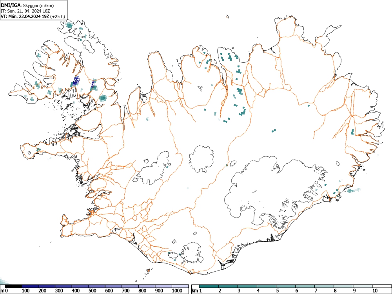The height and width of the screenshot is (294, 392).
Task: Click the 1000 label on the metres scale
Action: pyautogui.click(x=177, y=291)
